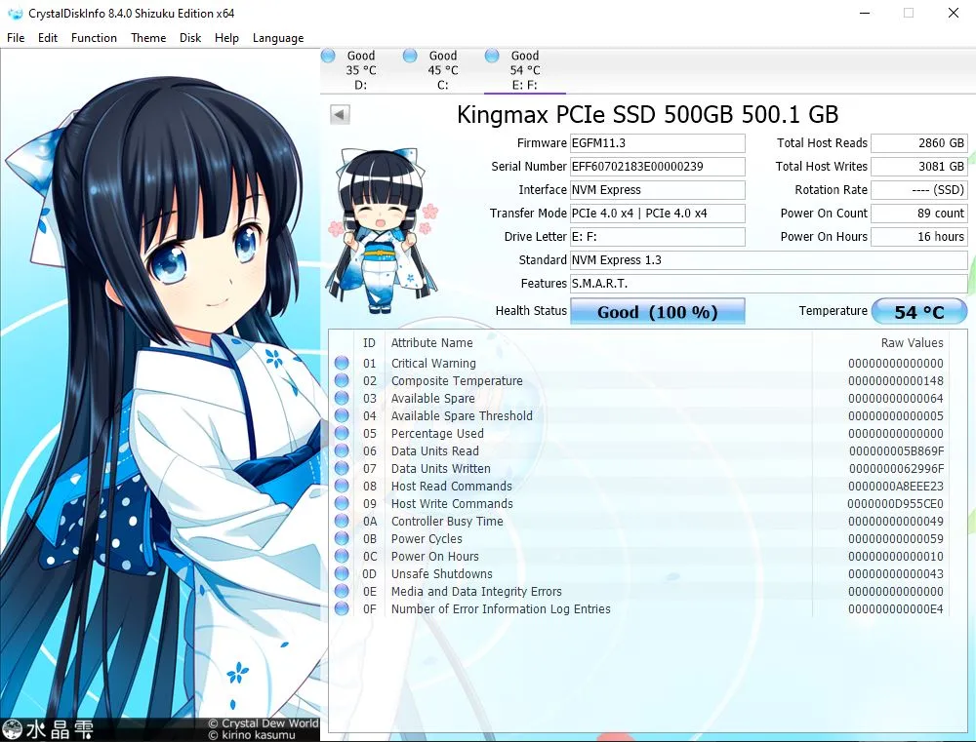
Task: Click the E: F: drive status orb
Action: click(x=492, y=56)
